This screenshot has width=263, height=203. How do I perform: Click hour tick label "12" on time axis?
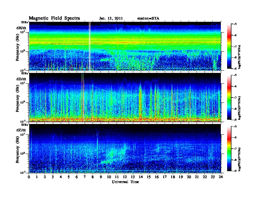tap(125, 177)
